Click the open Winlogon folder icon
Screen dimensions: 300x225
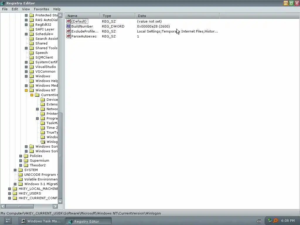tap(43, 142)
